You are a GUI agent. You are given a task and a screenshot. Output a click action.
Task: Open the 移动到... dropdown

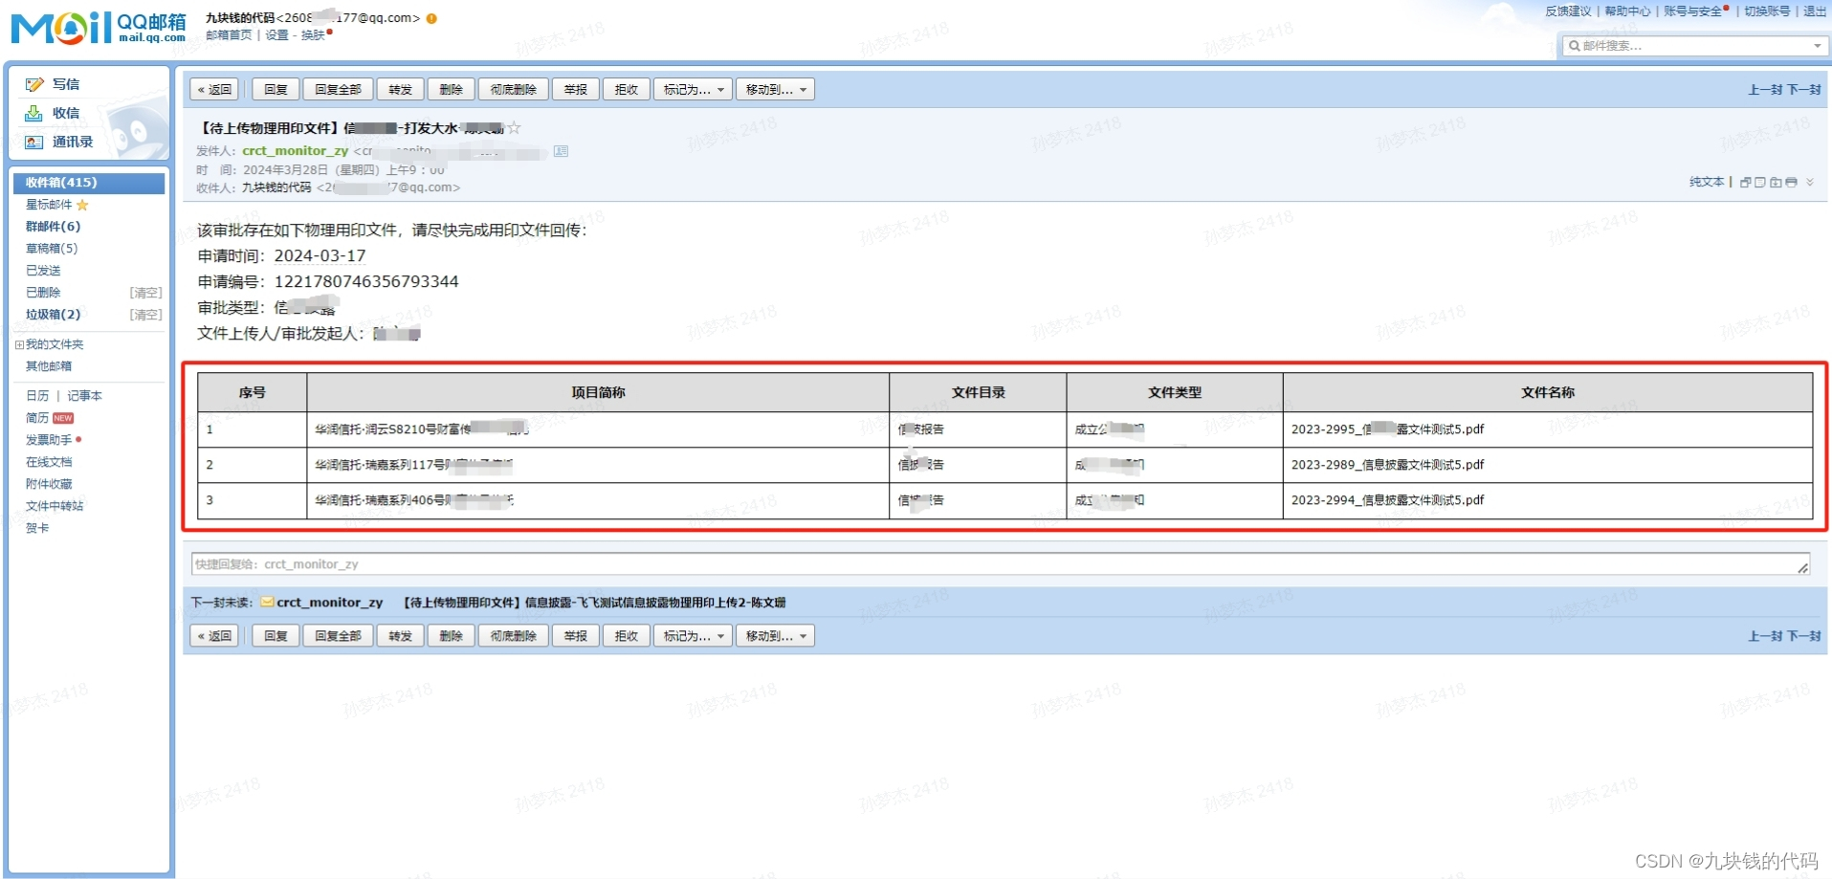coord(775,89)
